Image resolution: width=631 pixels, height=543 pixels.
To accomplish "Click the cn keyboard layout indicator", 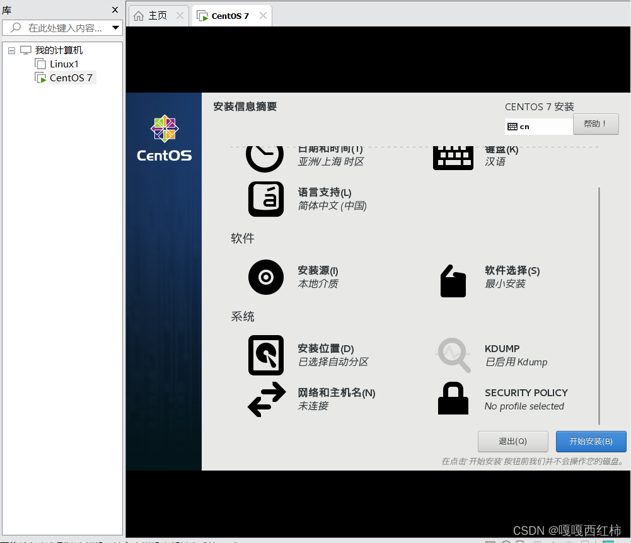I will click(539, 127).
